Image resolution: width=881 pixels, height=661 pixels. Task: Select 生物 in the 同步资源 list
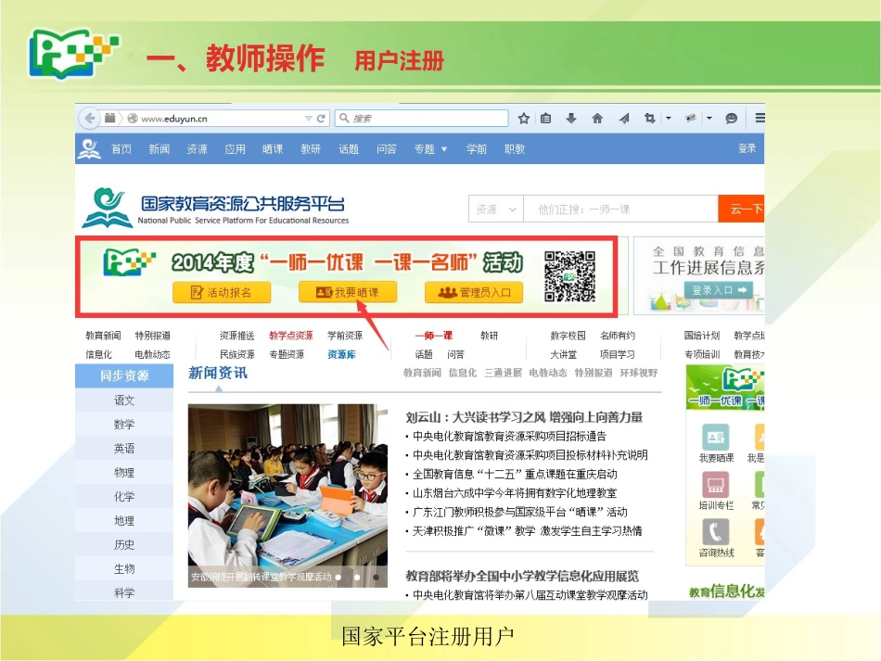124,569
